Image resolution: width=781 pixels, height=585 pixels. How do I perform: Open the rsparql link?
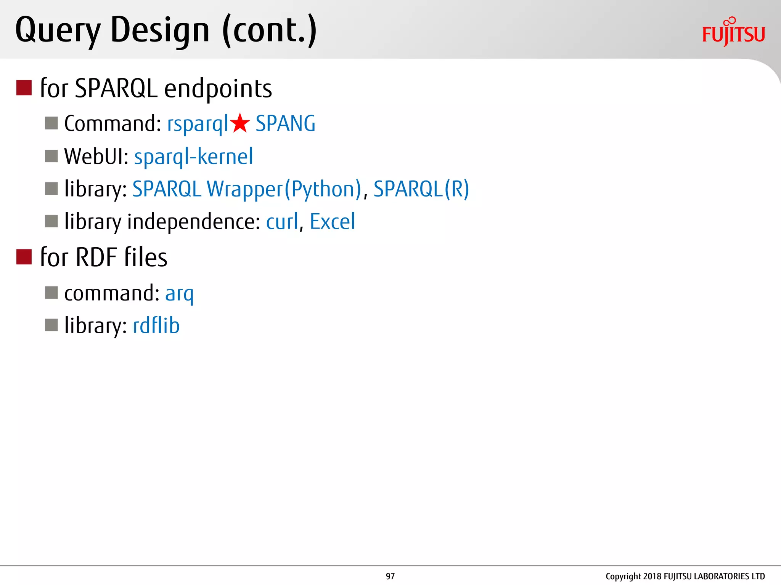[x=198, y=124]
